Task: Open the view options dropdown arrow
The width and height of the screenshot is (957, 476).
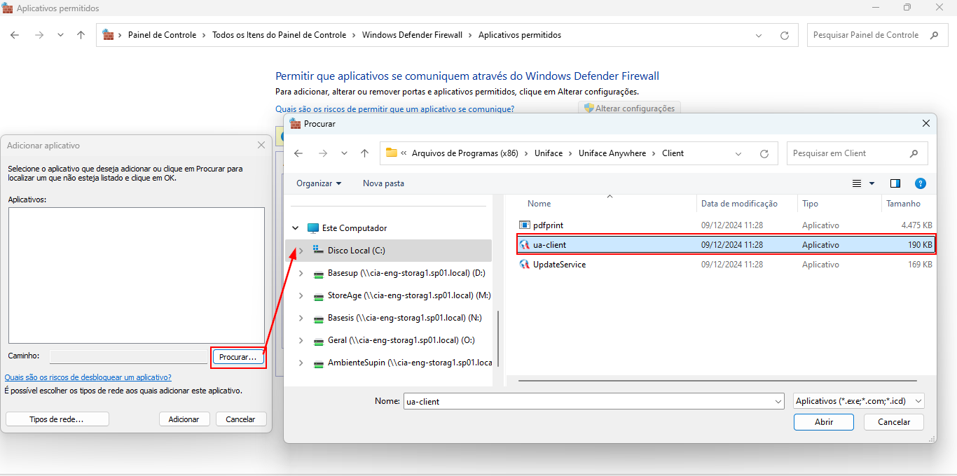Action: (x=872, y=183)
